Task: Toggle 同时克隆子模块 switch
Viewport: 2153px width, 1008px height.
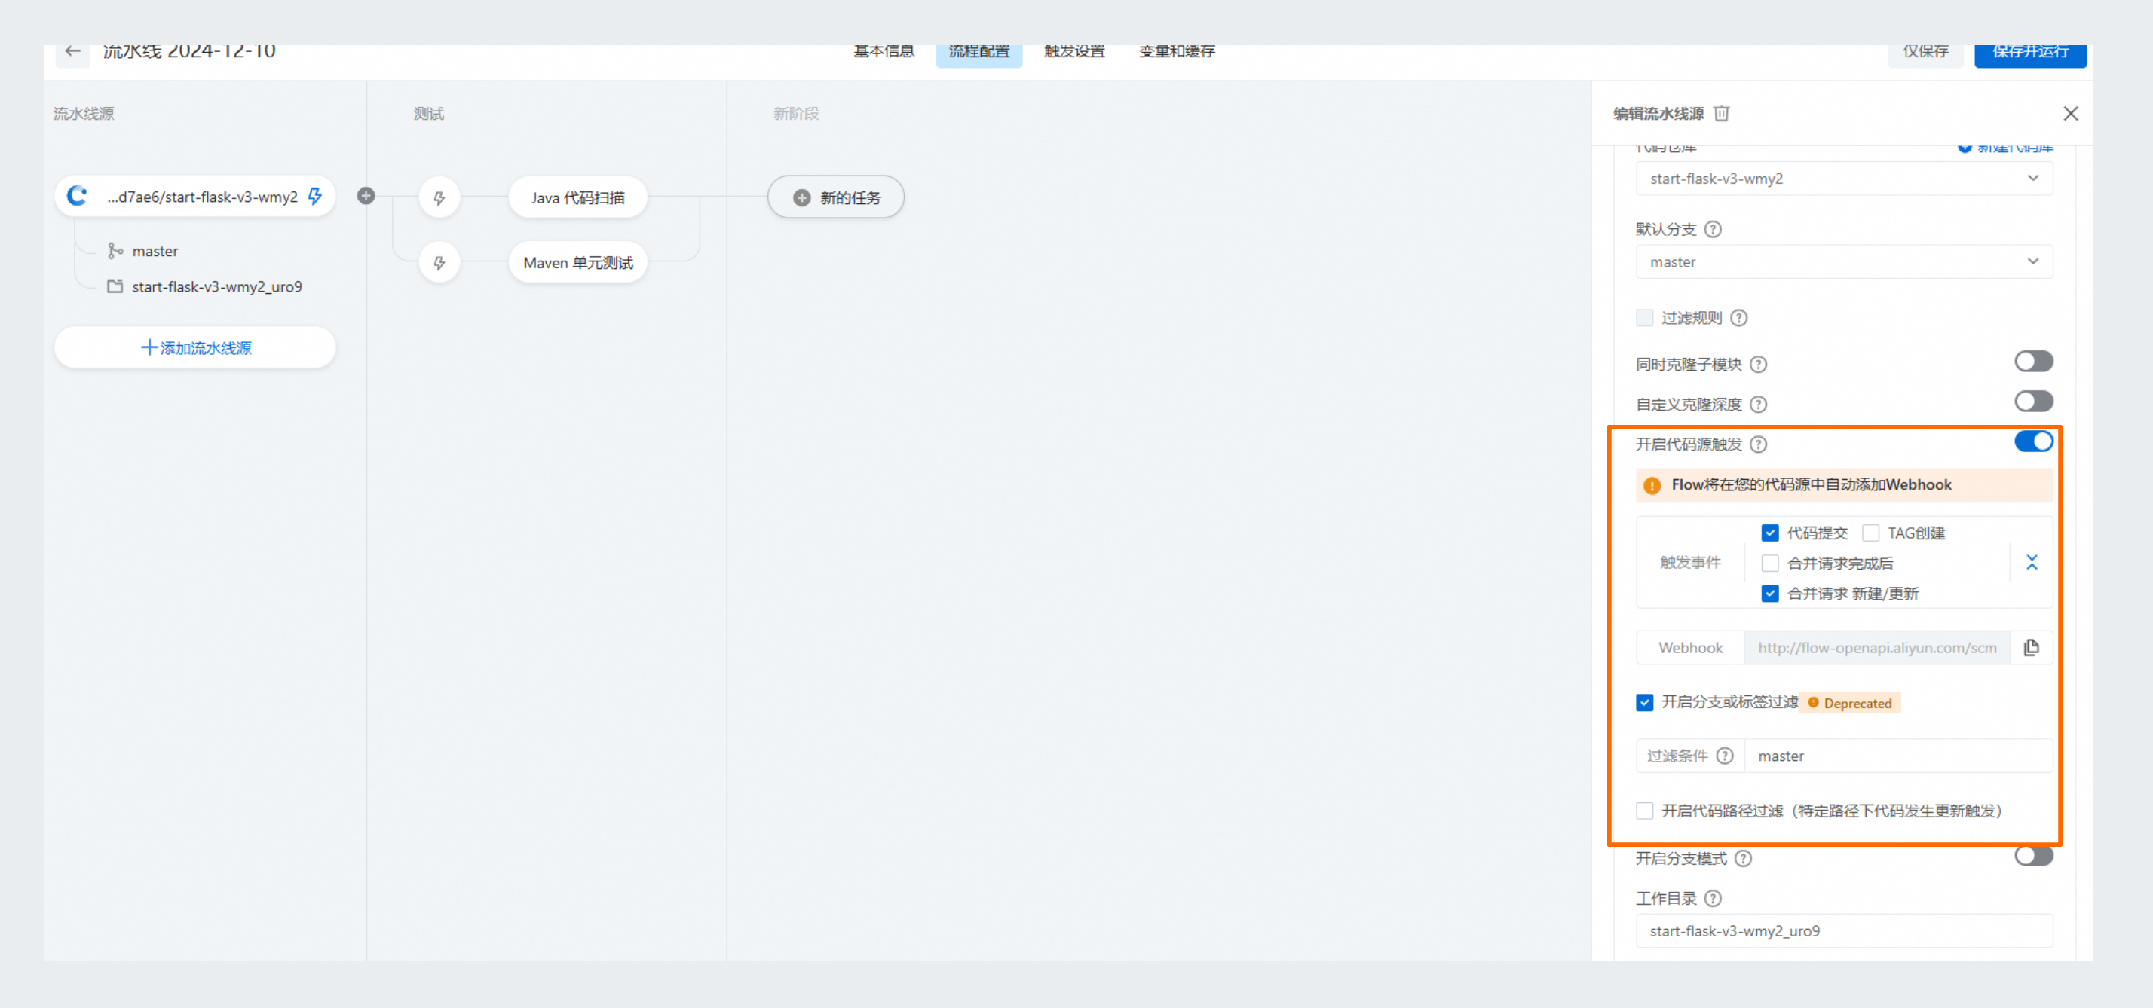Action: (x=2033, y=362)
